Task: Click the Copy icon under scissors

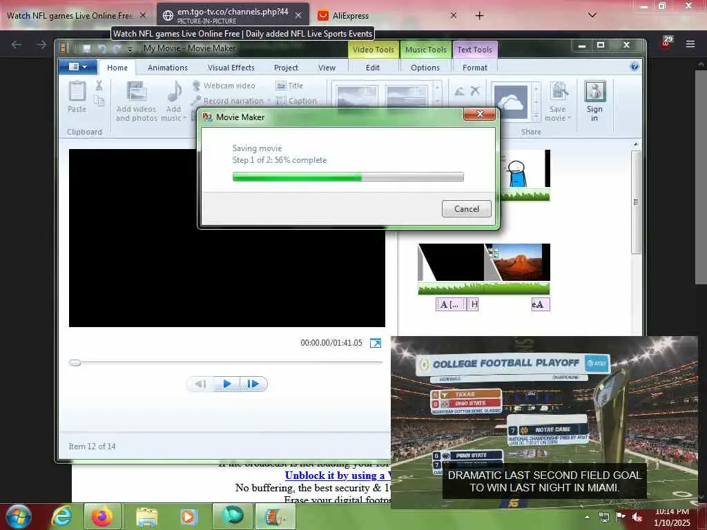Action: pos(99,101)
